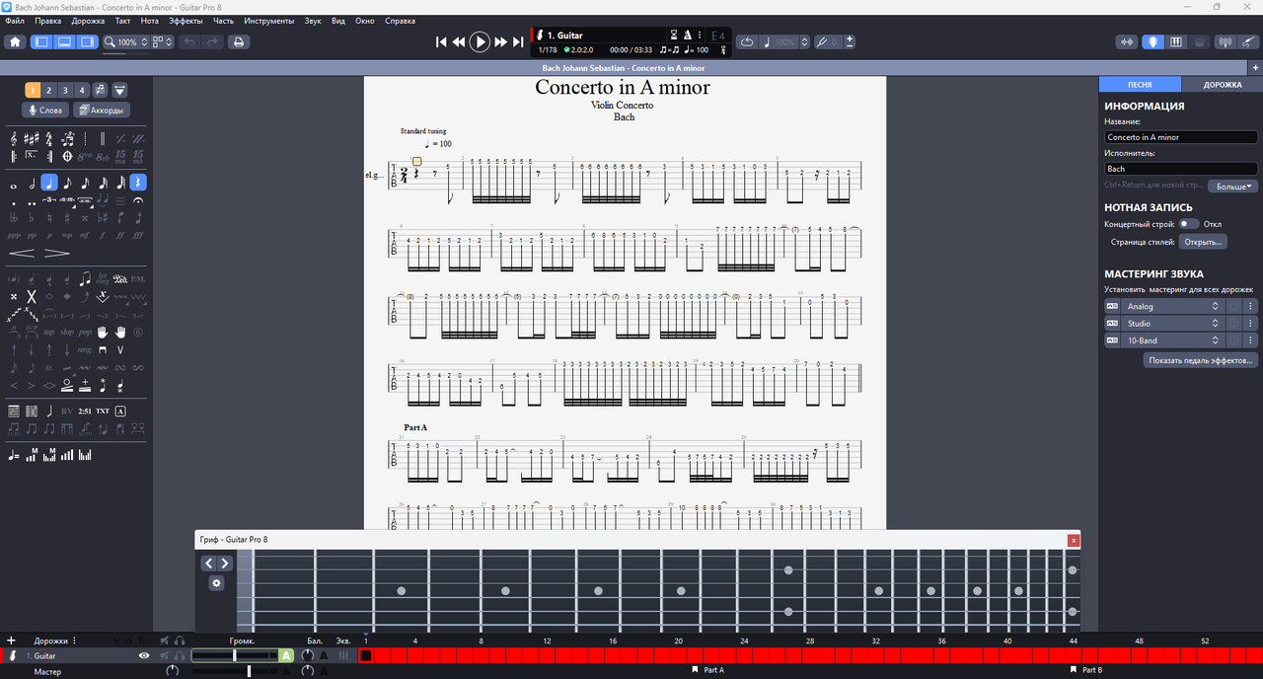Click the Слова lyrics button
The image size is (1263, 679).
[45, 111]
